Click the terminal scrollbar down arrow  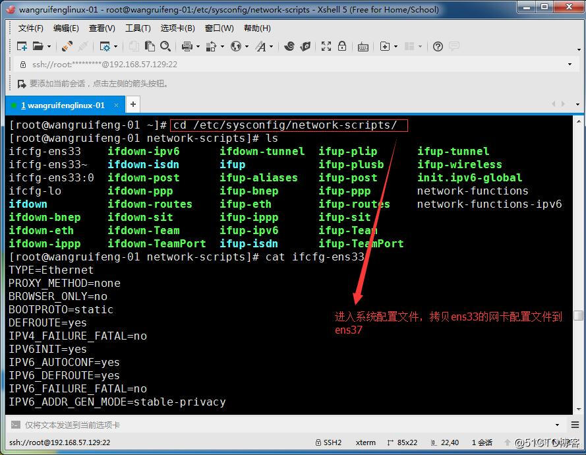click(579, 409)
